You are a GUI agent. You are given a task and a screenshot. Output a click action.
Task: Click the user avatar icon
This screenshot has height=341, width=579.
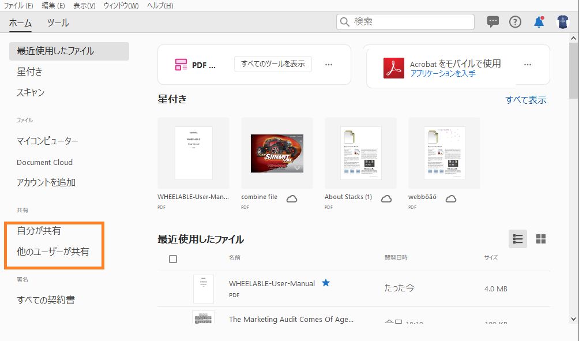tap(563, 22)
